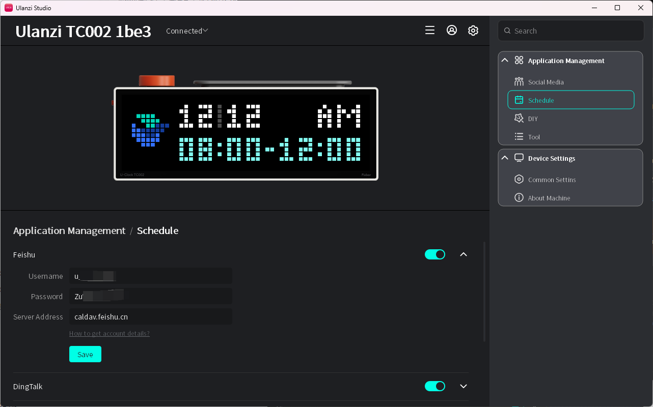Click the Server Address field
653x407 pixels.
tap(151, 316)
